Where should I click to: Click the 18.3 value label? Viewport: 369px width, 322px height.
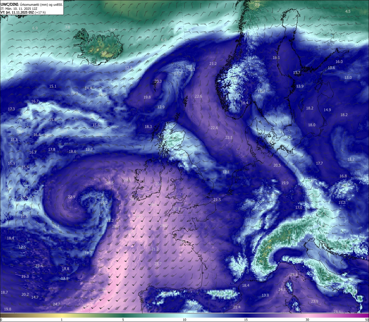(148, 126)
